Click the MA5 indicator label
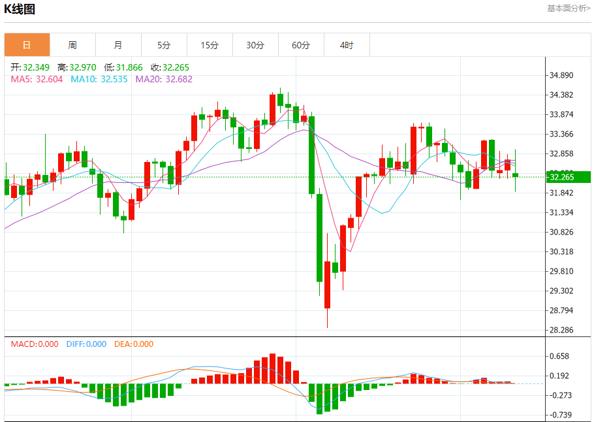The image size is (594, 422). click(37, 79)
